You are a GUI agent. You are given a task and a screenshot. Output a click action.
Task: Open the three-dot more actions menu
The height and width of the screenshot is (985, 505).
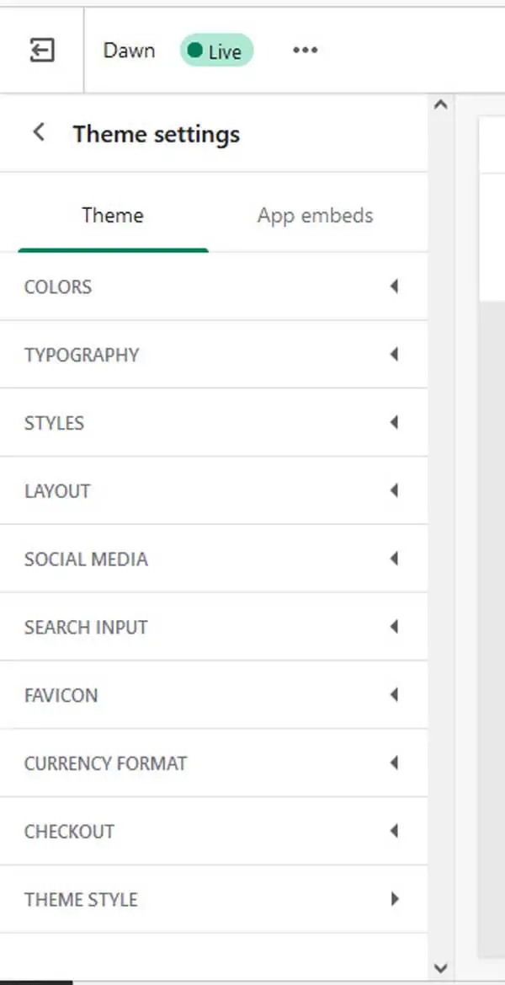point(305,51)
